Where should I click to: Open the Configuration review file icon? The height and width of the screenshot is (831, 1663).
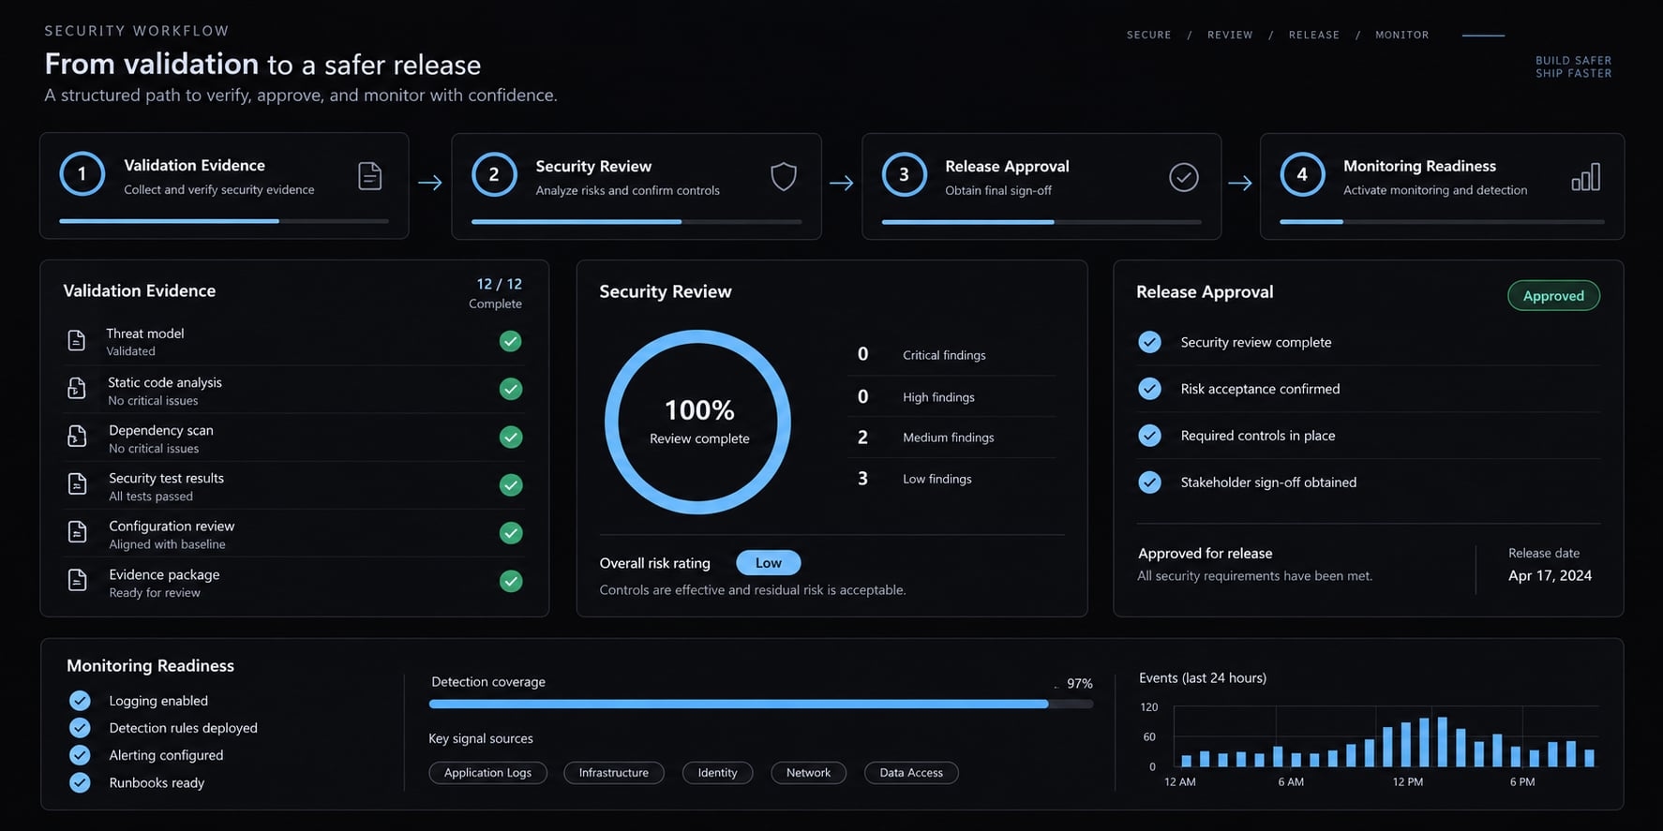pos(77,531)
